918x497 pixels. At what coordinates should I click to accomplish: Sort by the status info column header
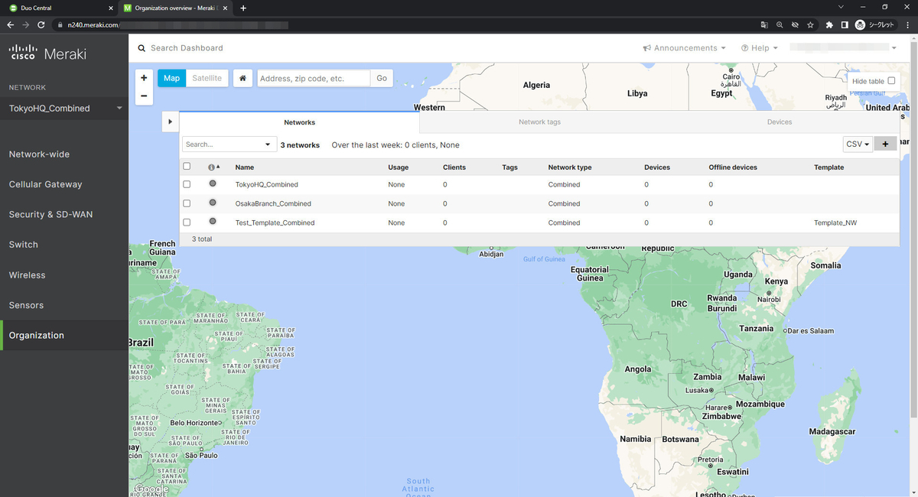[x=213, y=167]
